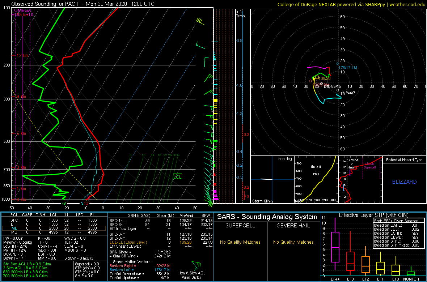Click the Supercell = 0.0 composite value

tap(87, 264)
